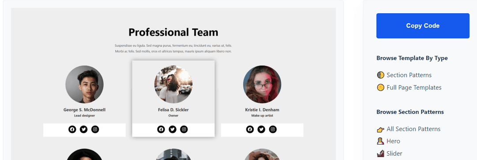Open George S. McDonnell's Twitter icon

(83, 129)
